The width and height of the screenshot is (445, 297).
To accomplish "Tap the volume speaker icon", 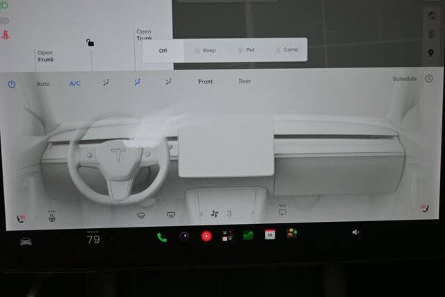I will (355, 232).
